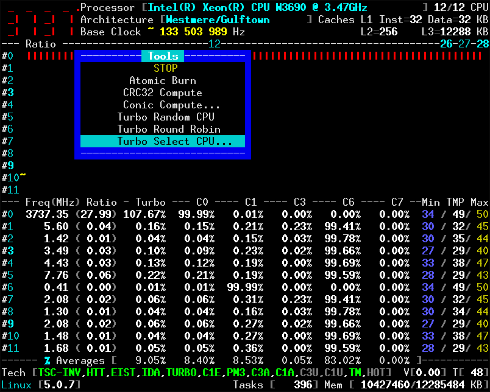Viewport: 490px width, 392px height.
Task: Click processor name Intel Xeon W3690
Action: click(x=257, y=7)
